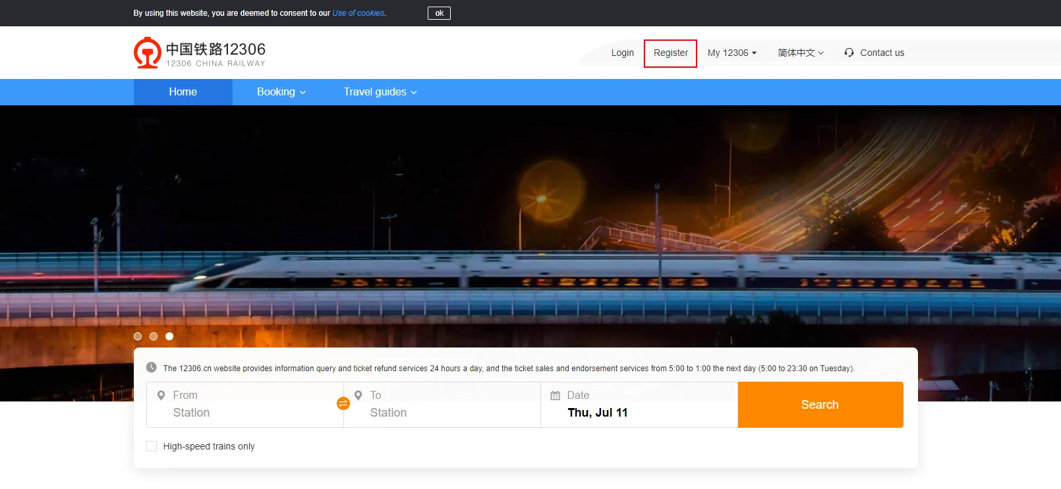Select the first carousel slide dot
The height and width of the screenshot is (489, 1061).
coord(138,336)
